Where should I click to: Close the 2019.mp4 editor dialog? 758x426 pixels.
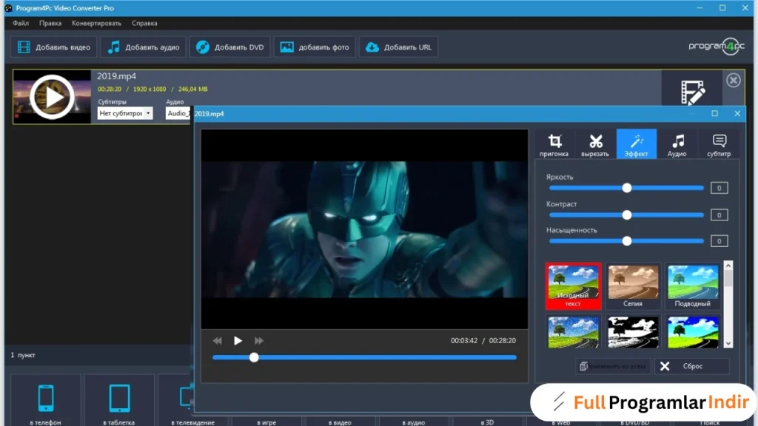tap(737, 113)
